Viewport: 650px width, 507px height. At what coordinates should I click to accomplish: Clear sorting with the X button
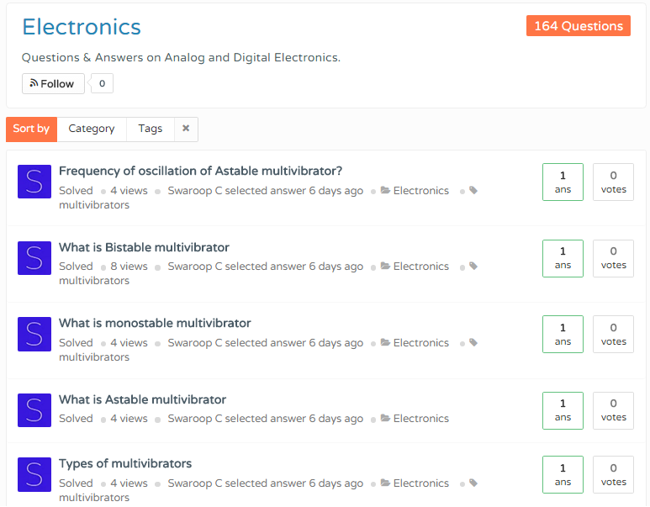pos(186,129)
